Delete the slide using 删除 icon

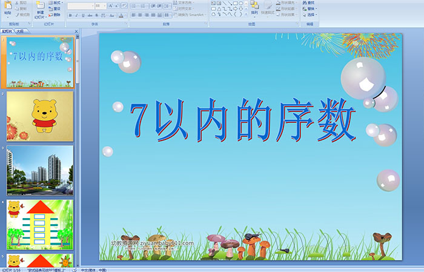click(x=50, y=15)
